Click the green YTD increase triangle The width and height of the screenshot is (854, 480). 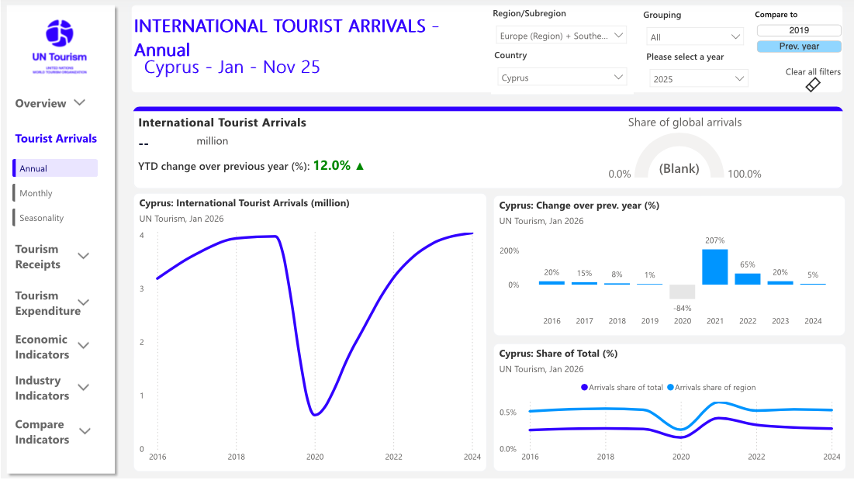[360, 166]
